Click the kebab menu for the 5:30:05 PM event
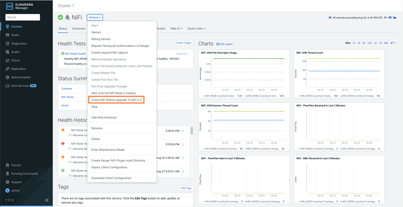Screen dimensions: 403x207 coord(183,131)
